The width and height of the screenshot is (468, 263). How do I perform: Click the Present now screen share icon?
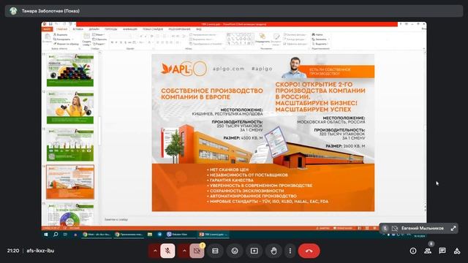(x=254, y=251)
